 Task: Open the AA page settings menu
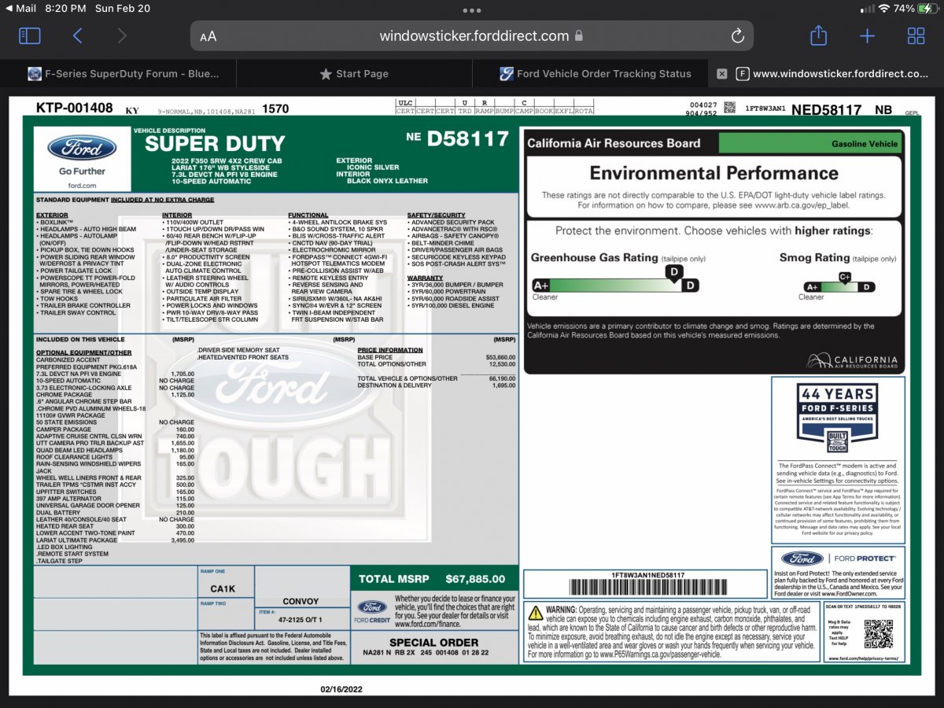pos(208,36)
